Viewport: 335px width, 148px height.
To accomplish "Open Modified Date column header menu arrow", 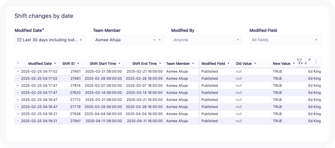I will [55, 64].
